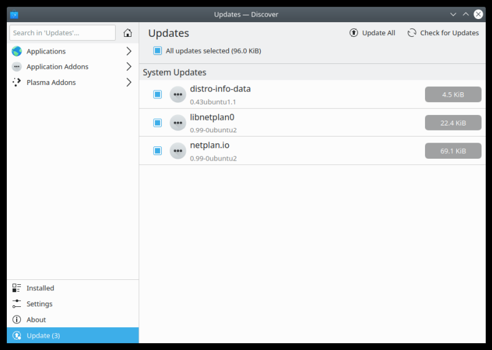Open the Plasma Addons category
Image resolution: width=492 pixels, height=350 pixels.
point(73,82)
